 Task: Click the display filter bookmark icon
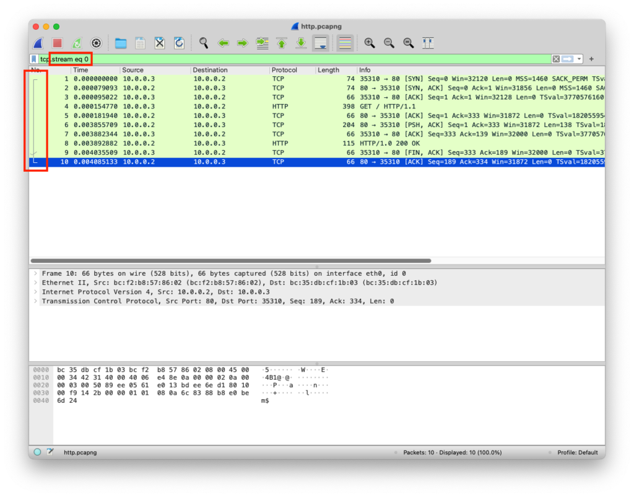tap(34, 59)
